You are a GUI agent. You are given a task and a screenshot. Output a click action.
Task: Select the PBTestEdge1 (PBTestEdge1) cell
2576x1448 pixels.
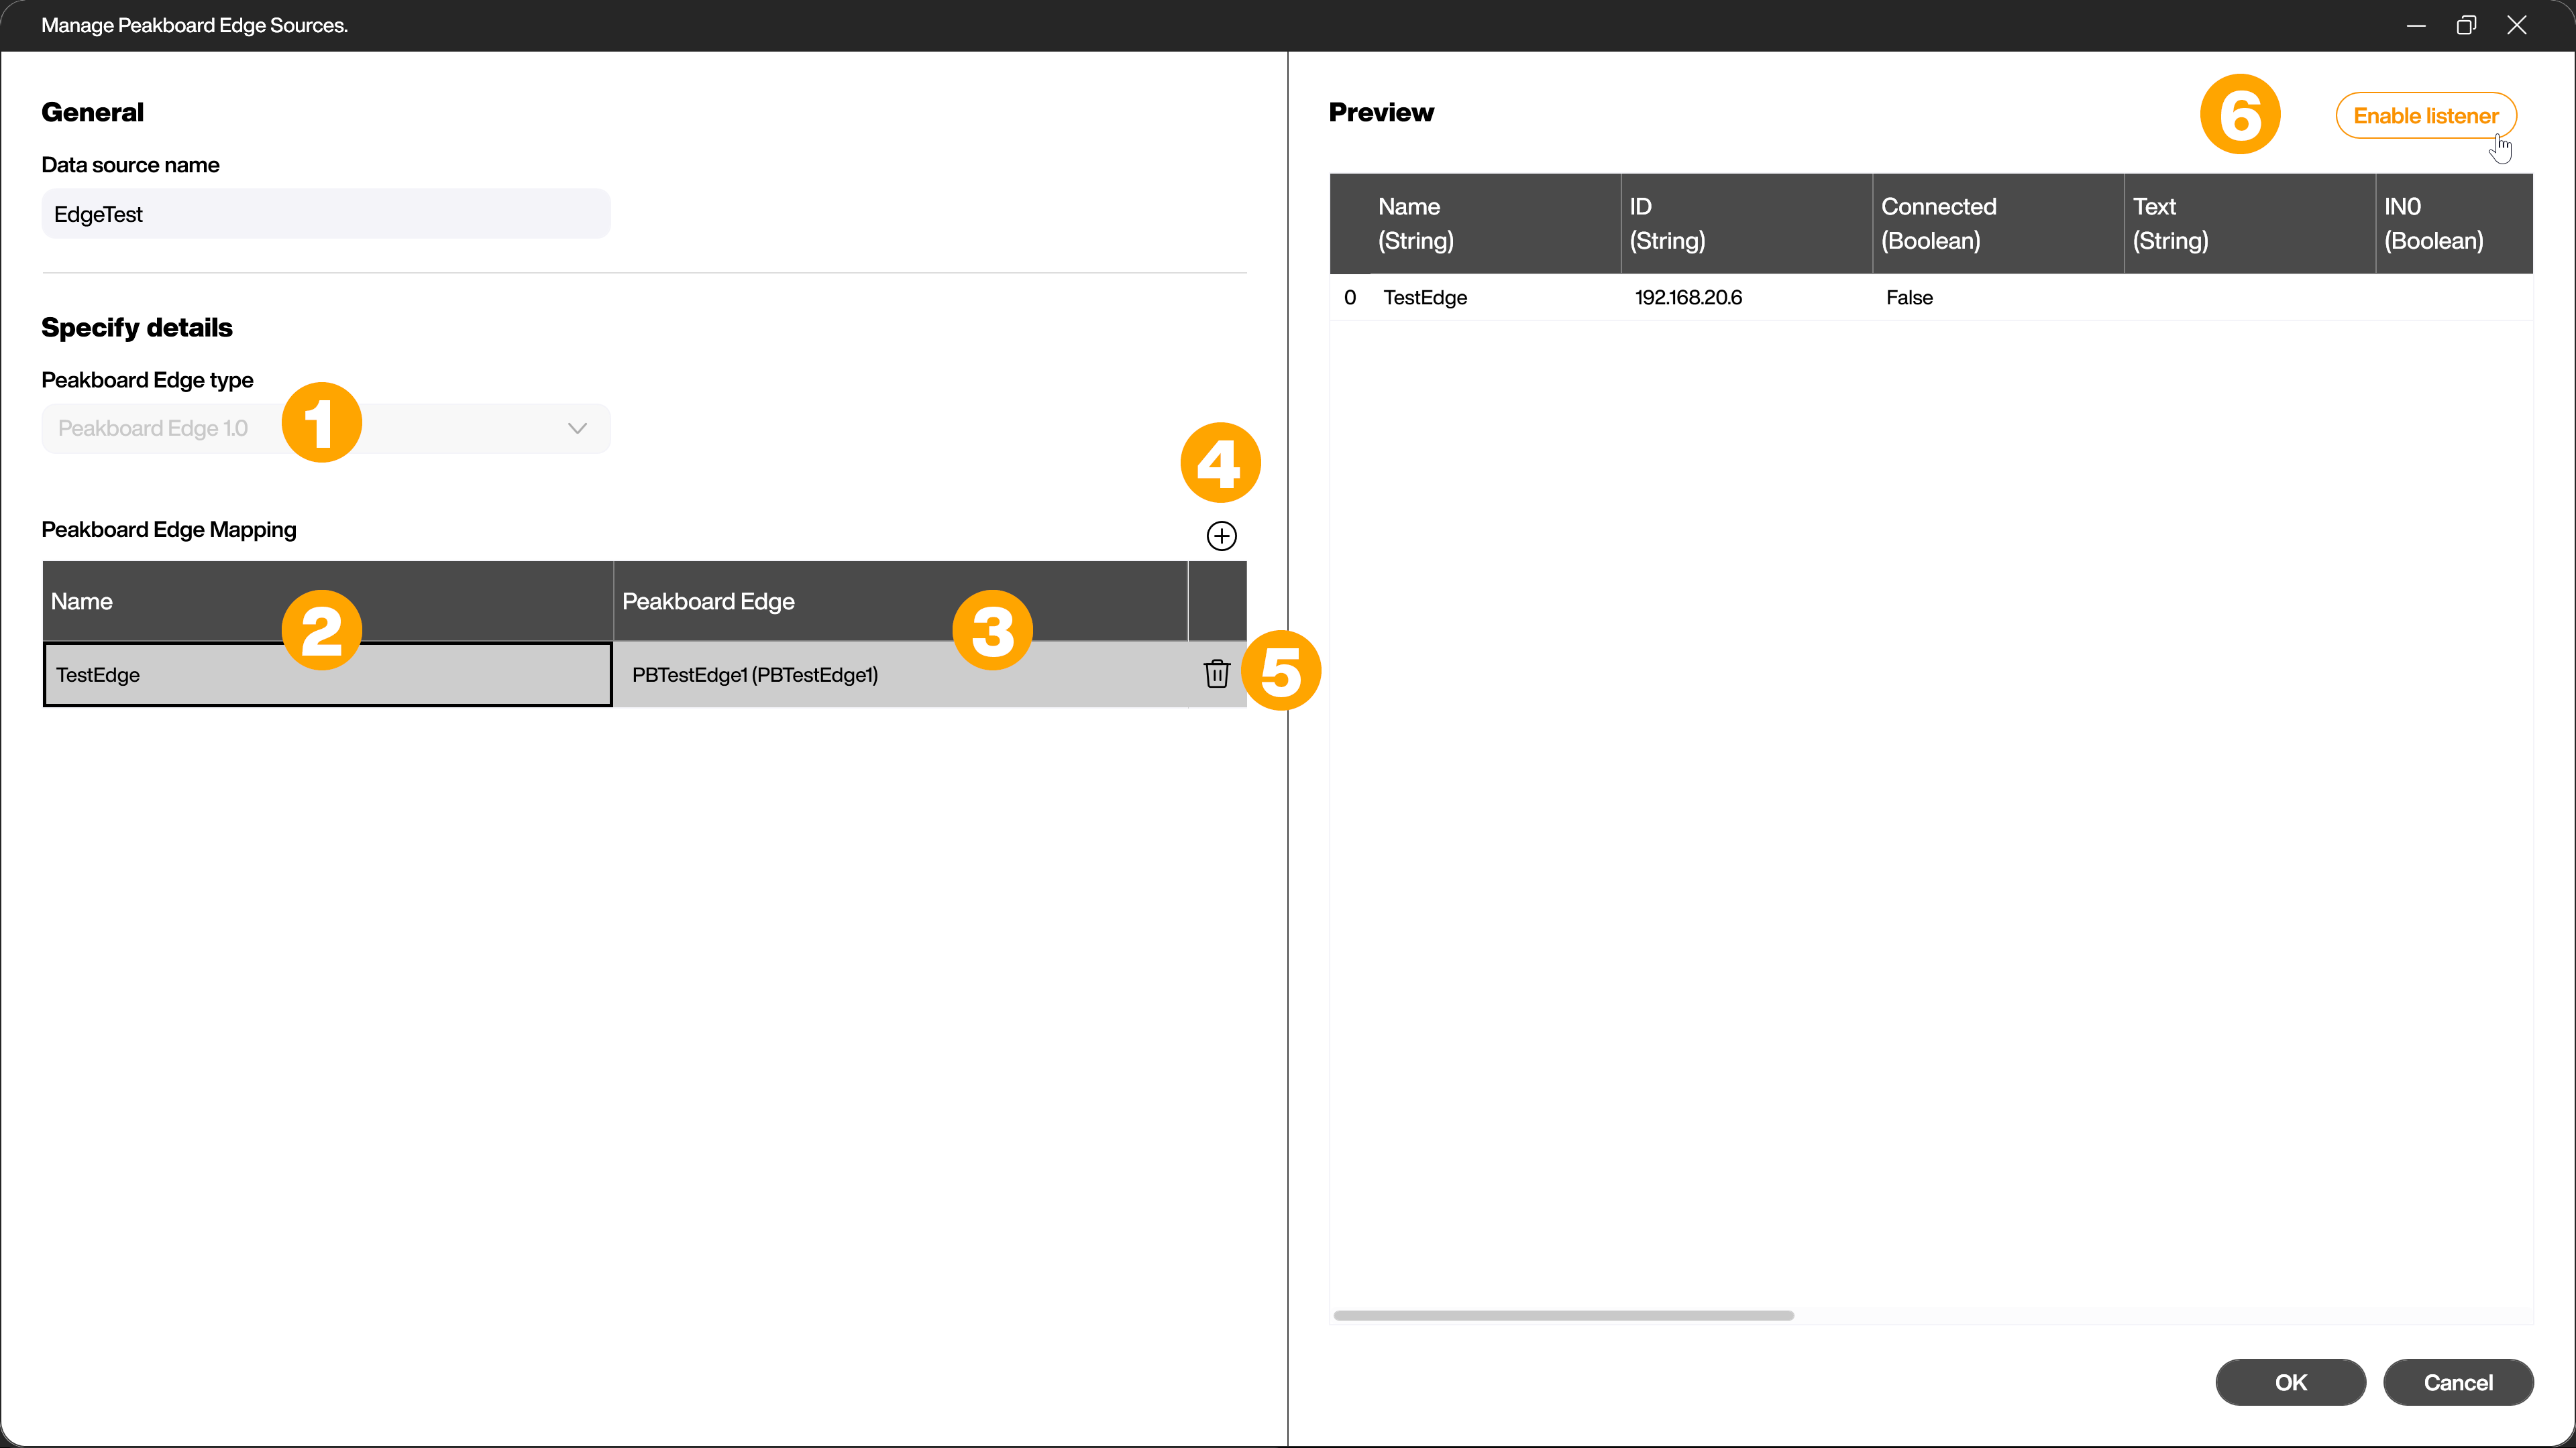coord(900,674)
